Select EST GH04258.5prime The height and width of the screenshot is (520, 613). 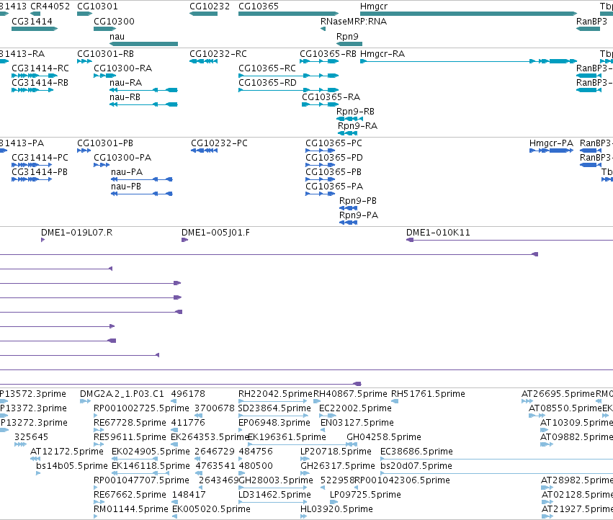coord(384,437)
